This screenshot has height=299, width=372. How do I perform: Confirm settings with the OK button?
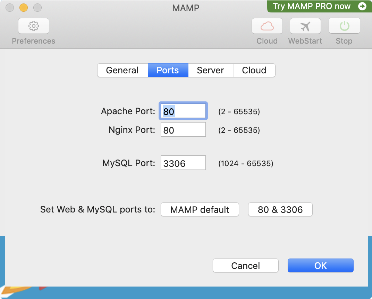point(320,266)
